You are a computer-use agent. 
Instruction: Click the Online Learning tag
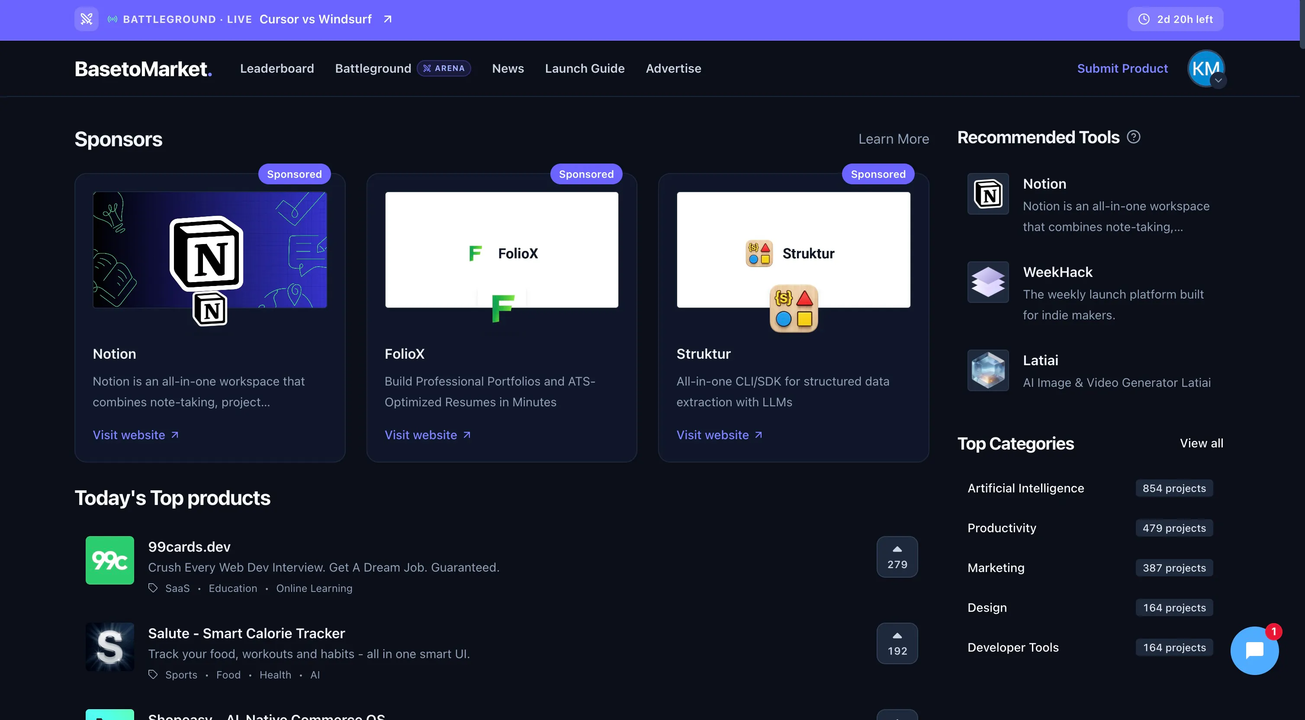click(x=314, y=588)
